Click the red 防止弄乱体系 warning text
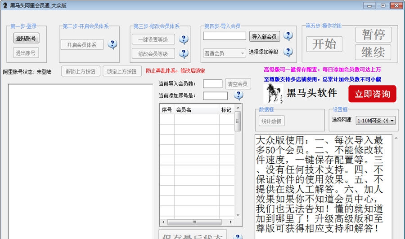The width and height of the screenshot is (405, 239). click(175, 71)
